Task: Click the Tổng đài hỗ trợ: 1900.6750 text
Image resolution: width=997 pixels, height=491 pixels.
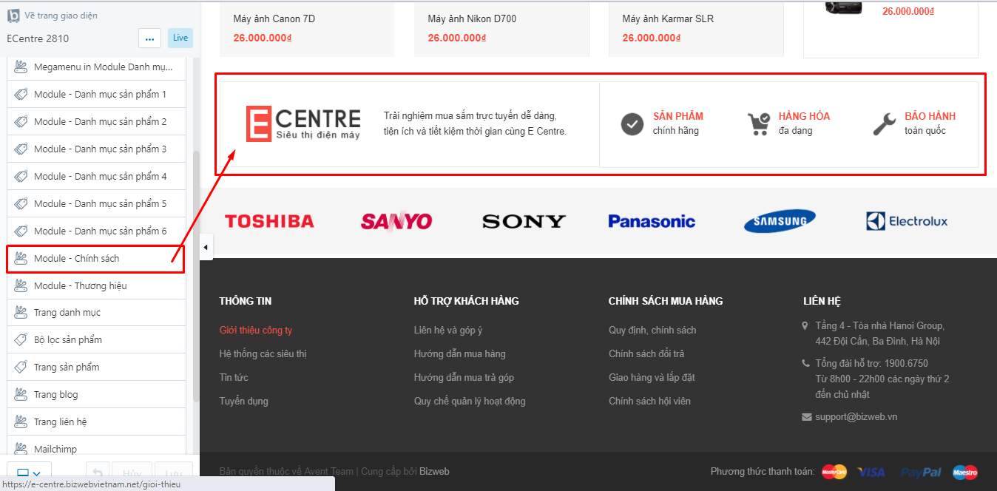Action: click(872, 364)
